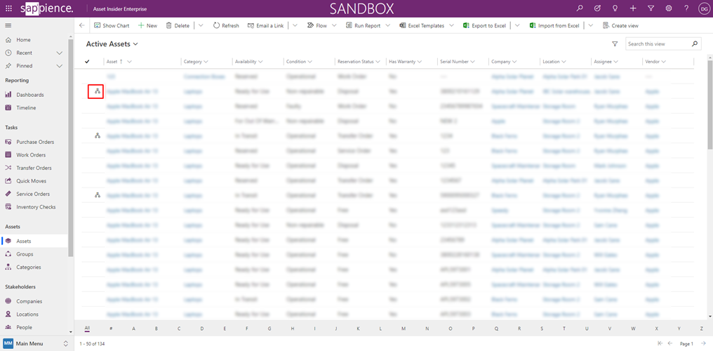The image size is (713, 351).
Task: Click the global search magnifier in header
Action: click(x=579, y=8)
